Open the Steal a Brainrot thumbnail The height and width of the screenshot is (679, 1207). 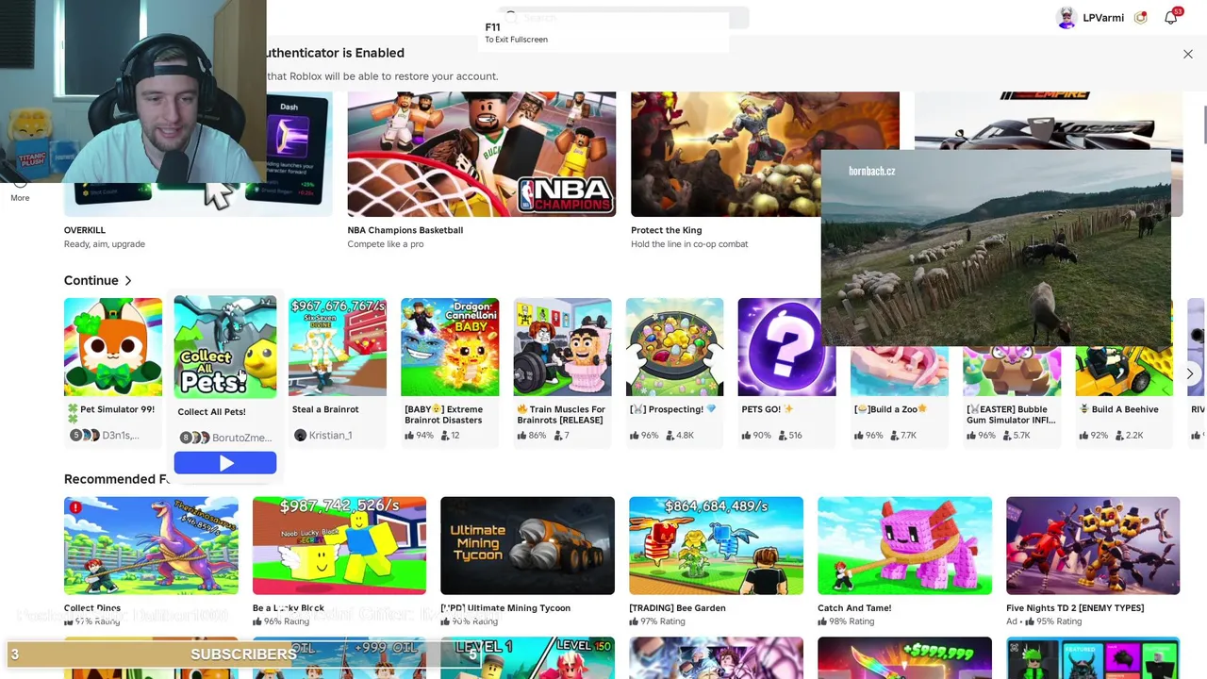[x=338, y=347]
